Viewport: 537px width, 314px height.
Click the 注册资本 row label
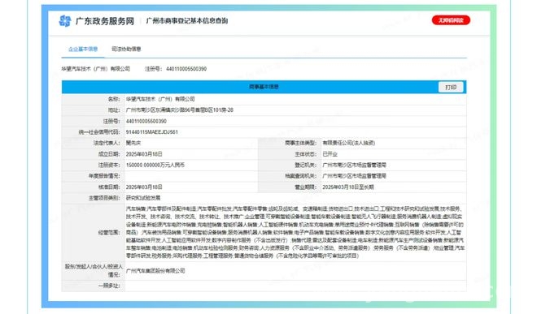(109, 165)
